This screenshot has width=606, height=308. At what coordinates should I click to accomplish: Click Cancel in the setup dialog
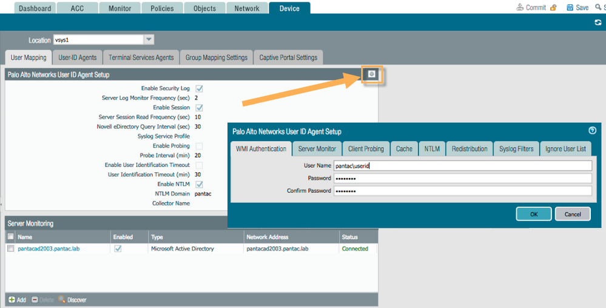tap(573, 214)
